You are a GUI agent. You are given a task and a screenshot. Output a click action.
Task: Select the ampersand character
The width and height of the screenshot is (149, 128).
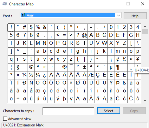pos(44,27)
